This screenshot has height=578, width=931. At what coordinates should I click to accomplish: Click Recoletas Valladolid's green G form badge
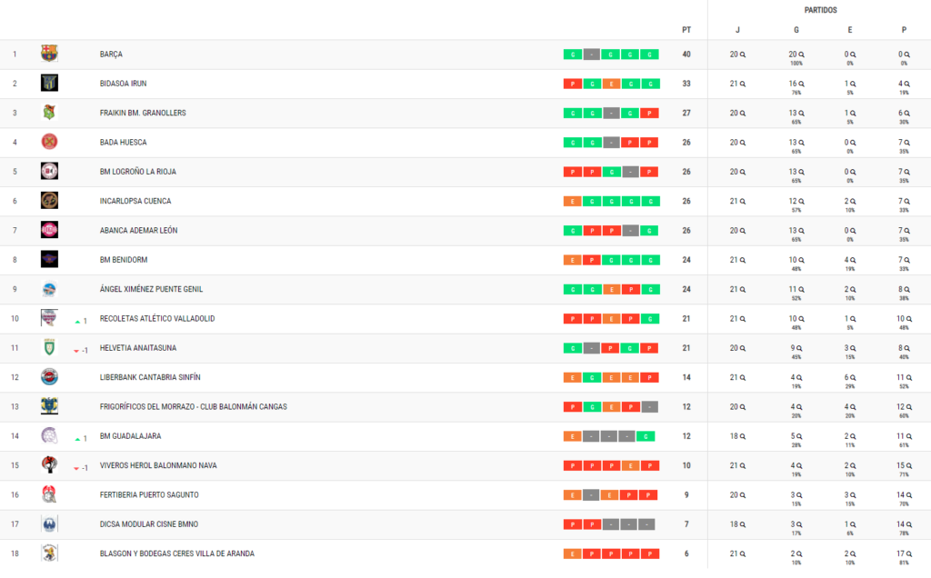pyautogui.click(x=650, y=319)
